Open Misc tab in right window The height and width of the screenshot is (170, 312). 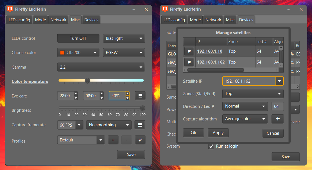230,20
